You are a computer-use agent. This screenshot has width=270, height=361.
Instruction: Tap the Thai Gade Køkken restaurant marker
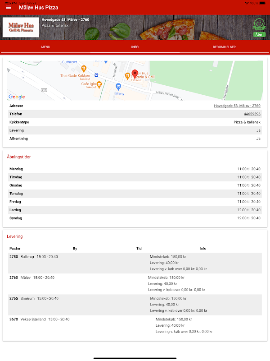point(84,69)
